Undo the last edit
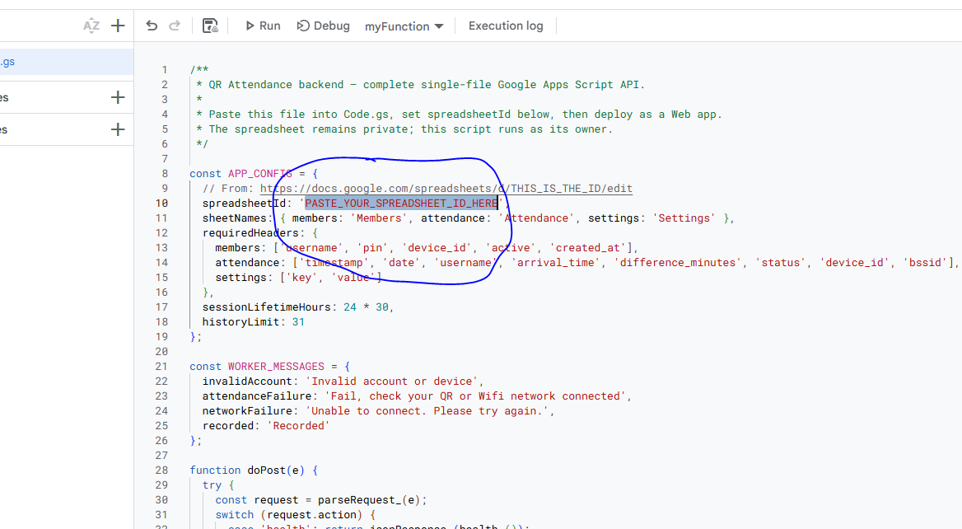The height and width of the screenshot is (529, 962). pos(152,26)
